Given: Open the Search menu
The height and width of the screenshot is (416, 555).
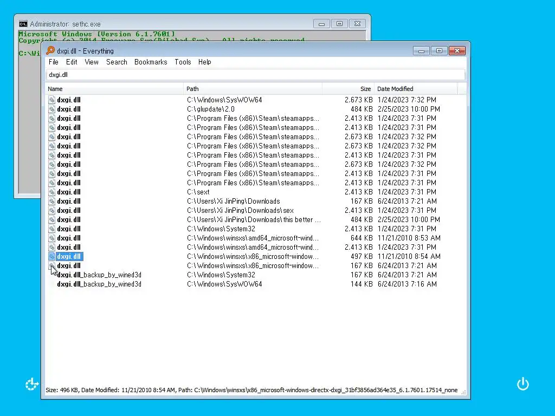Looking at the screenshot, I should click(x=117, y=62).
